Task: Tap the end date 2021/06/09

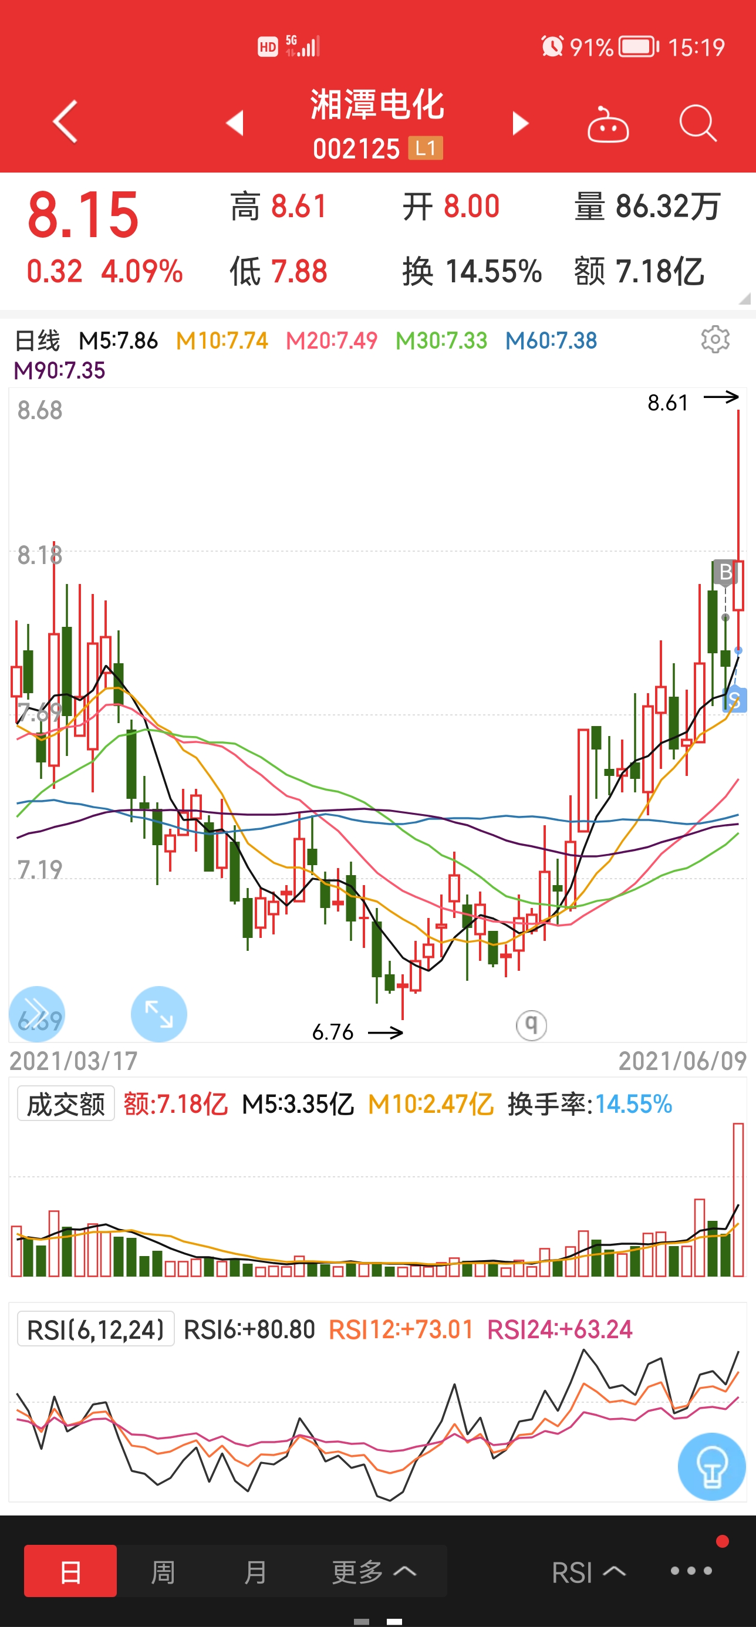Action: click(x=683, y=1061)
